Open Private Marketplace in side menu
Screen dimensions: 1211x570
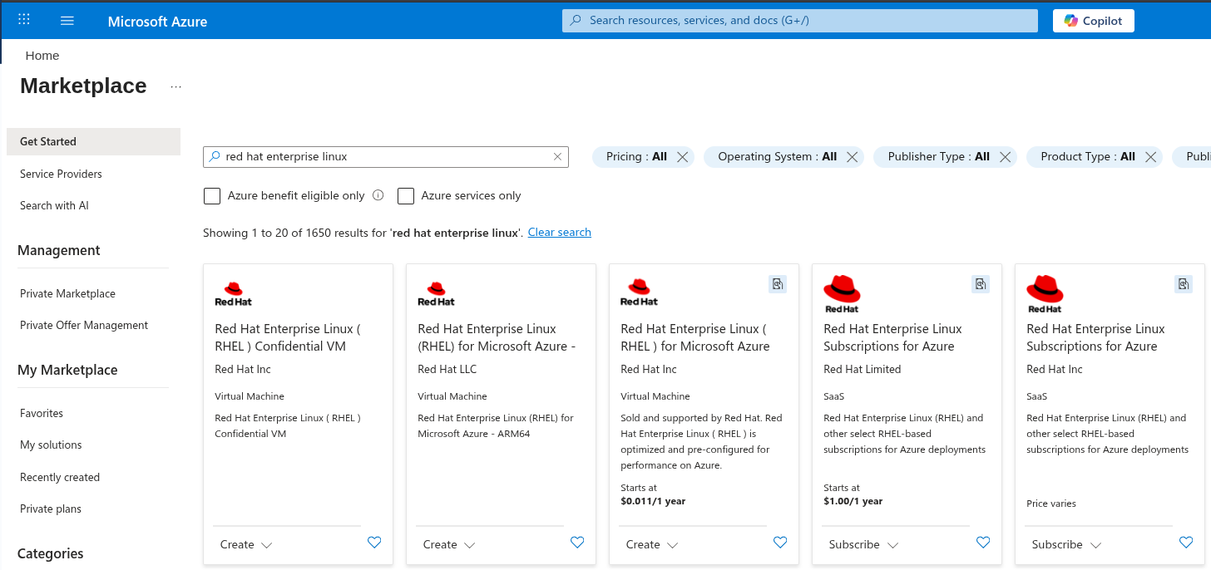click(67, 293)
